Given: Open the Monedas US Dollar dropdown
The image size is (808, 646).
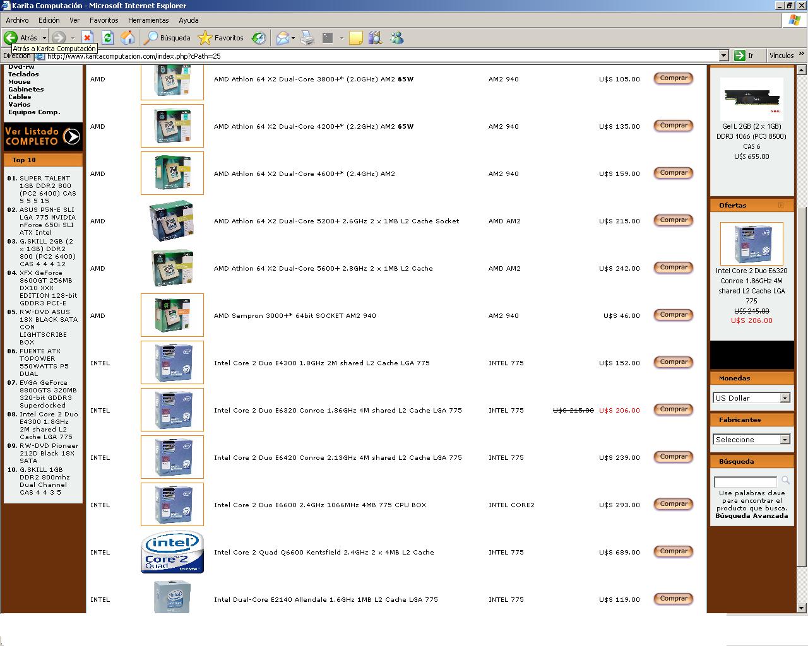Looking at the screenshot, I should point(752,398).
